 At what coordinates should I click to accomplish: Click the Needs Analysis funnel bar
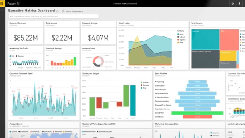[197, 90]
